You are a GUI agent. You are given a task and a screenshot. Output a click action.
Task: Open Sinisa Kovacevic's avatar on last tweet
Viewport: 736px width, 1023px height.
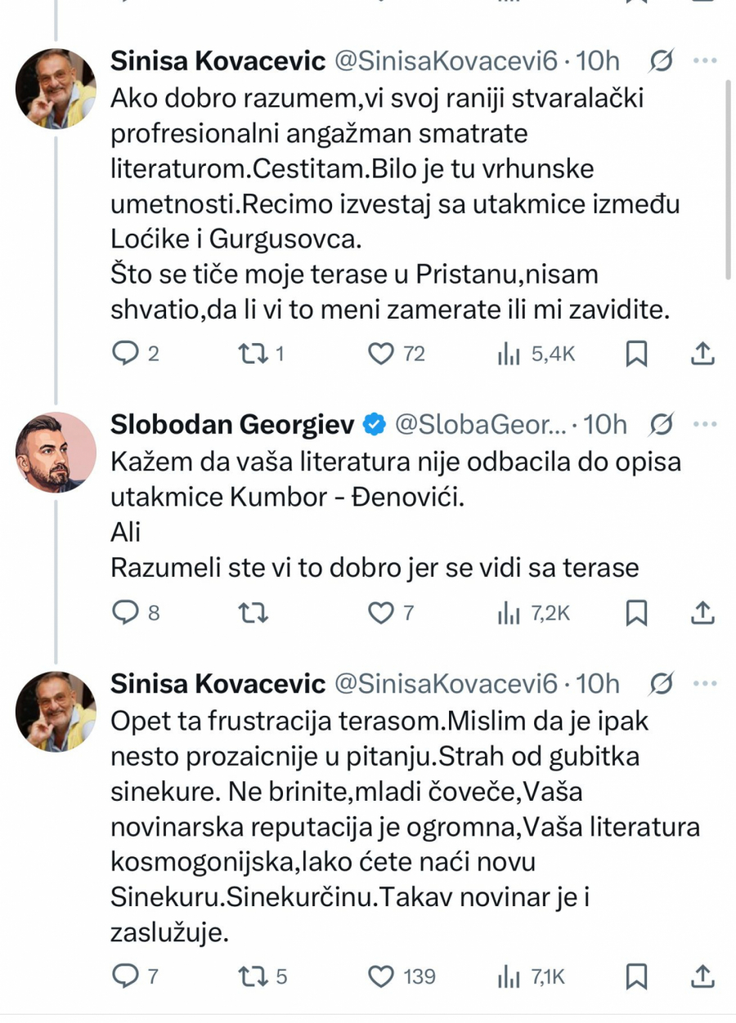(x=56, y=711)
